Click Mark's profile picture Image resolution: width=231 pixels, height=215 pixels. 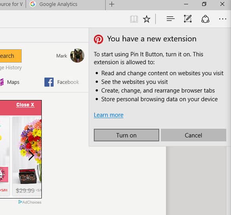point(77,56)
